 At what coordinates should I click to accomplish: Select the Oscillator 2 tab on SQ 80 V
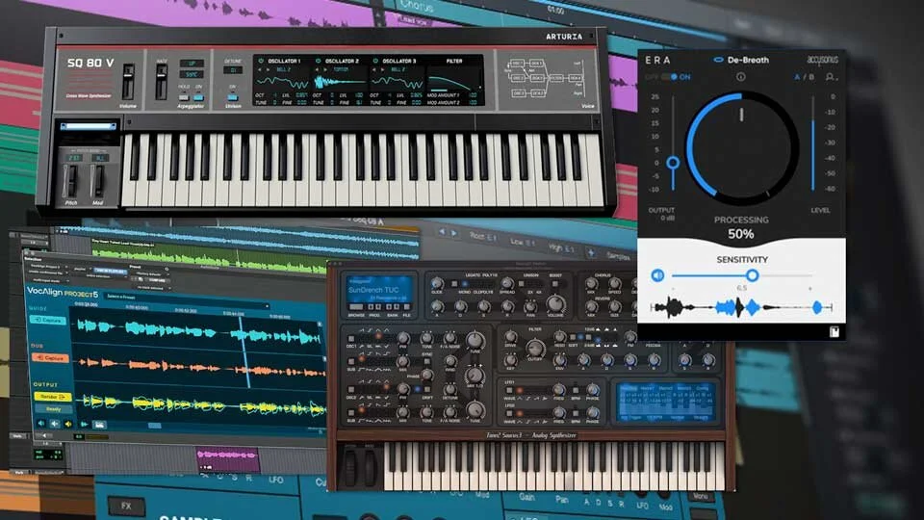click(342, 61)
